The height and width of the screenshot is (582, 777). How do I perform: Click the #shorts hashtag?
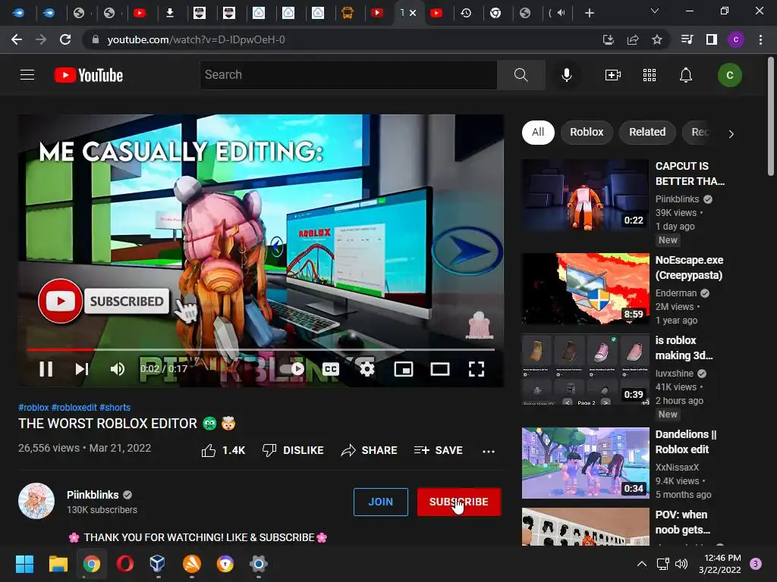click(x=115, y=407)
